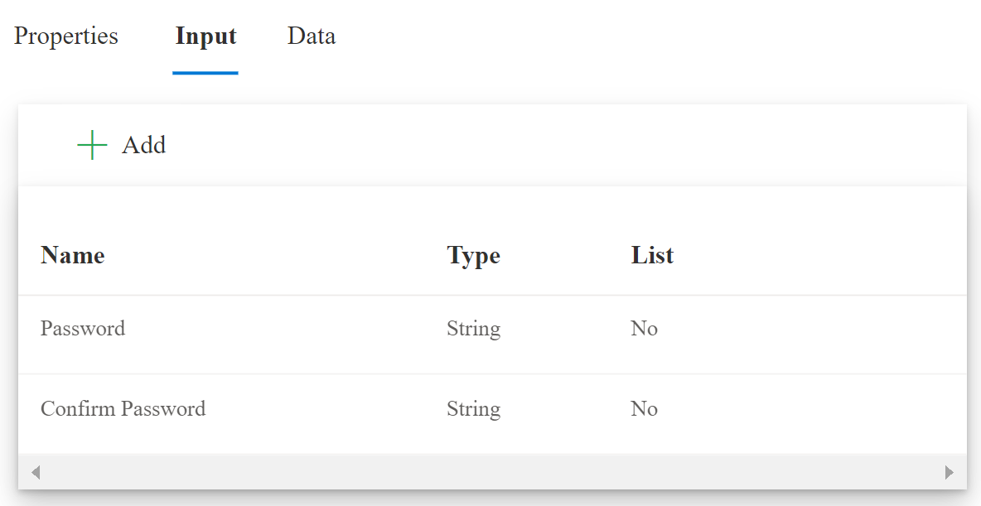This screenshot has width=981, height=506.
Task: Select the Confirm Password row name
Action: pyautogui.click(x=123, y=409)
